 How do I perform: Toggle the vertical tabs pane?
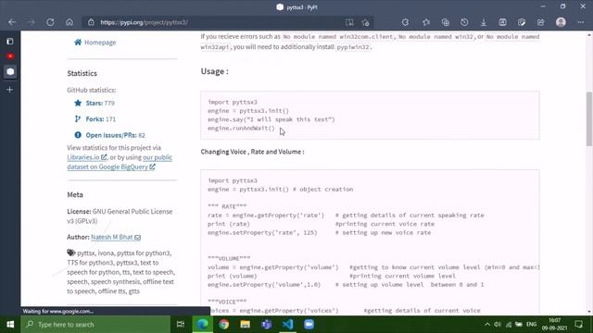point(10,41)
